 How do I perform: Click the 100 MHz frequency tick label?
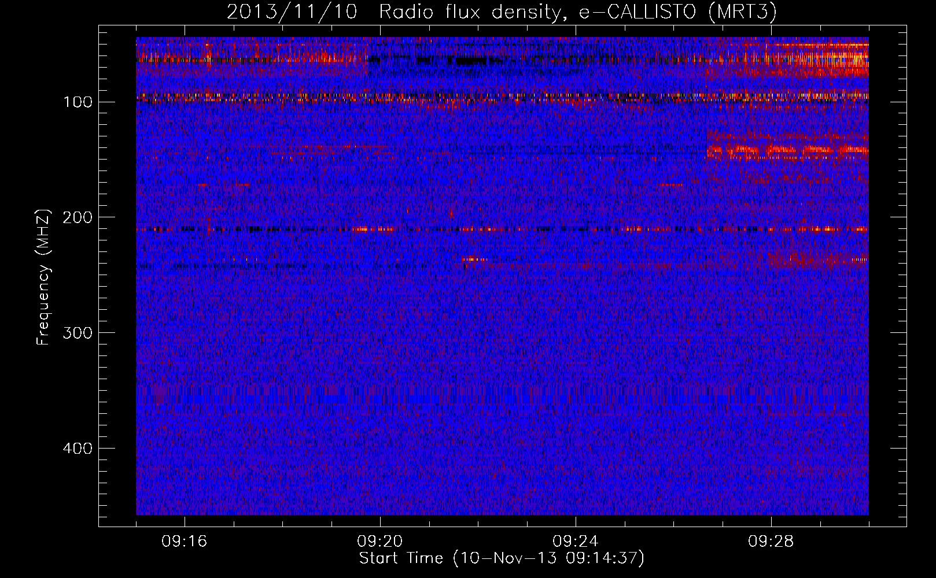(x=78, y=102)
